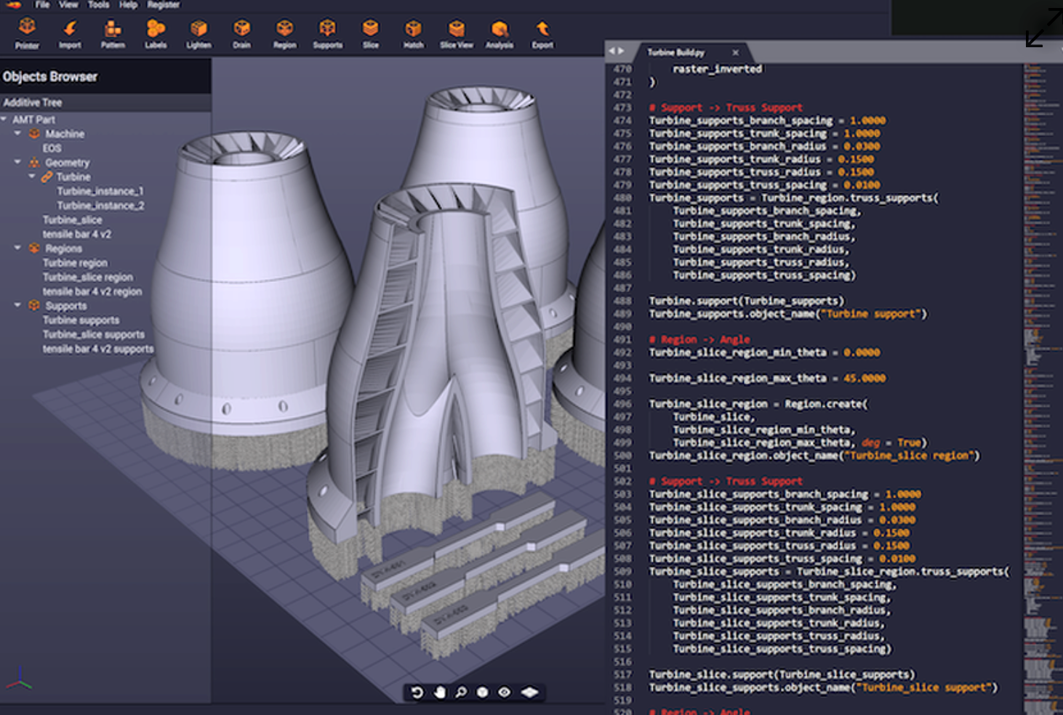Open the Hatch tool
The height and width of the screenshot is (715, 1063).
pos(413,33)
